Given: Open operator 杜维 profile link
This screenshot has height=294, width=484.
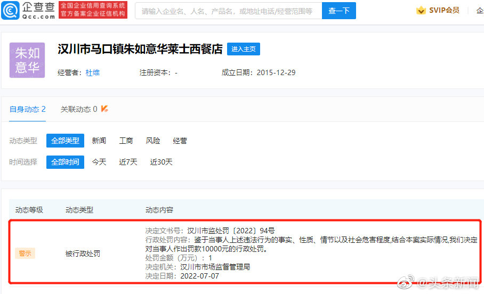Looking at the screenshot, I should tap(93, 72).
